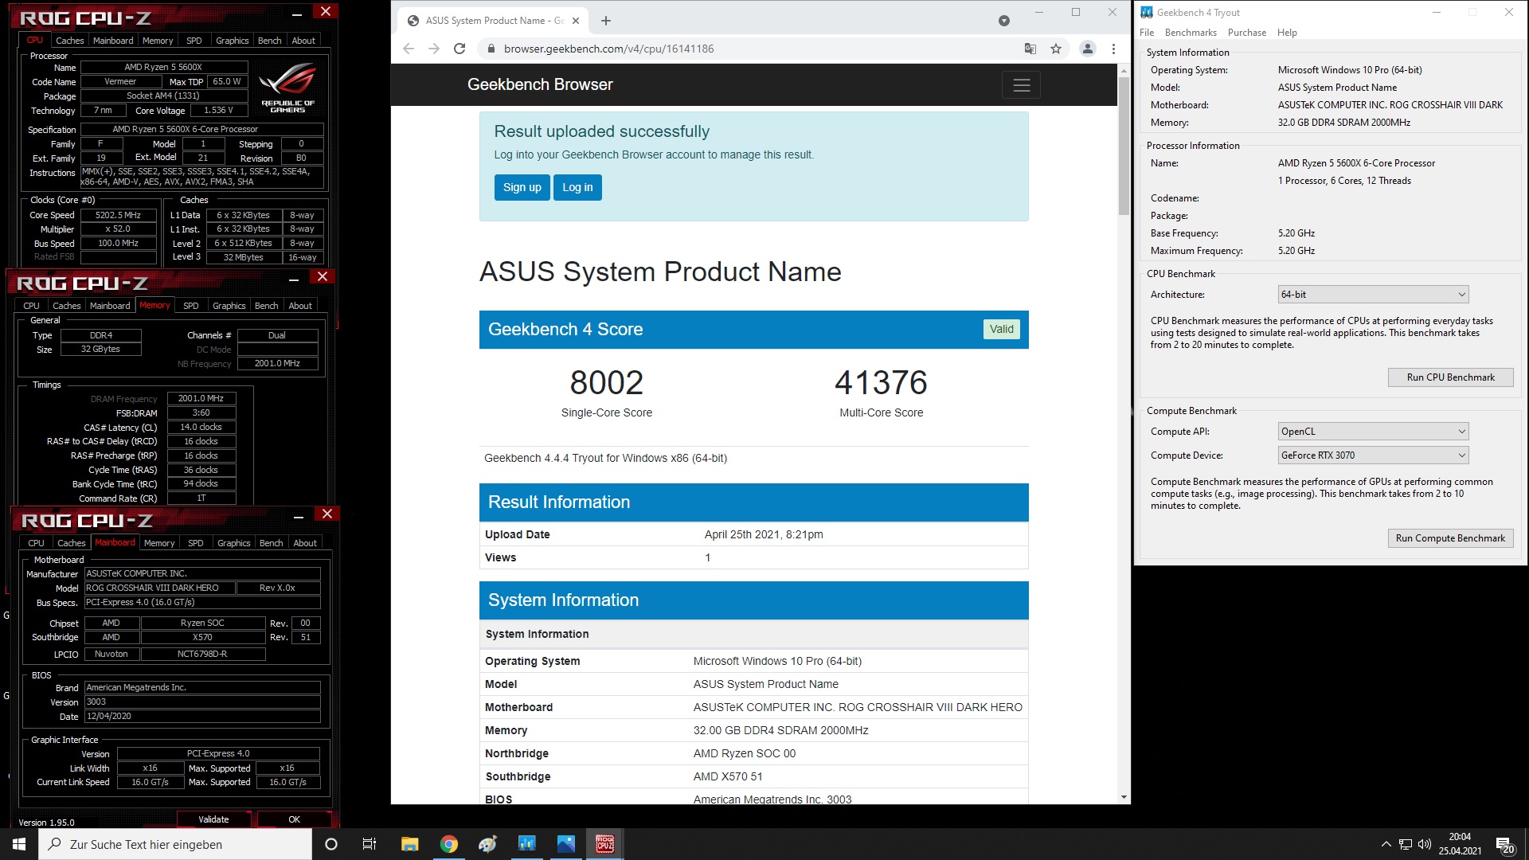Open Photos app taskbar icon

coord(566,844)
